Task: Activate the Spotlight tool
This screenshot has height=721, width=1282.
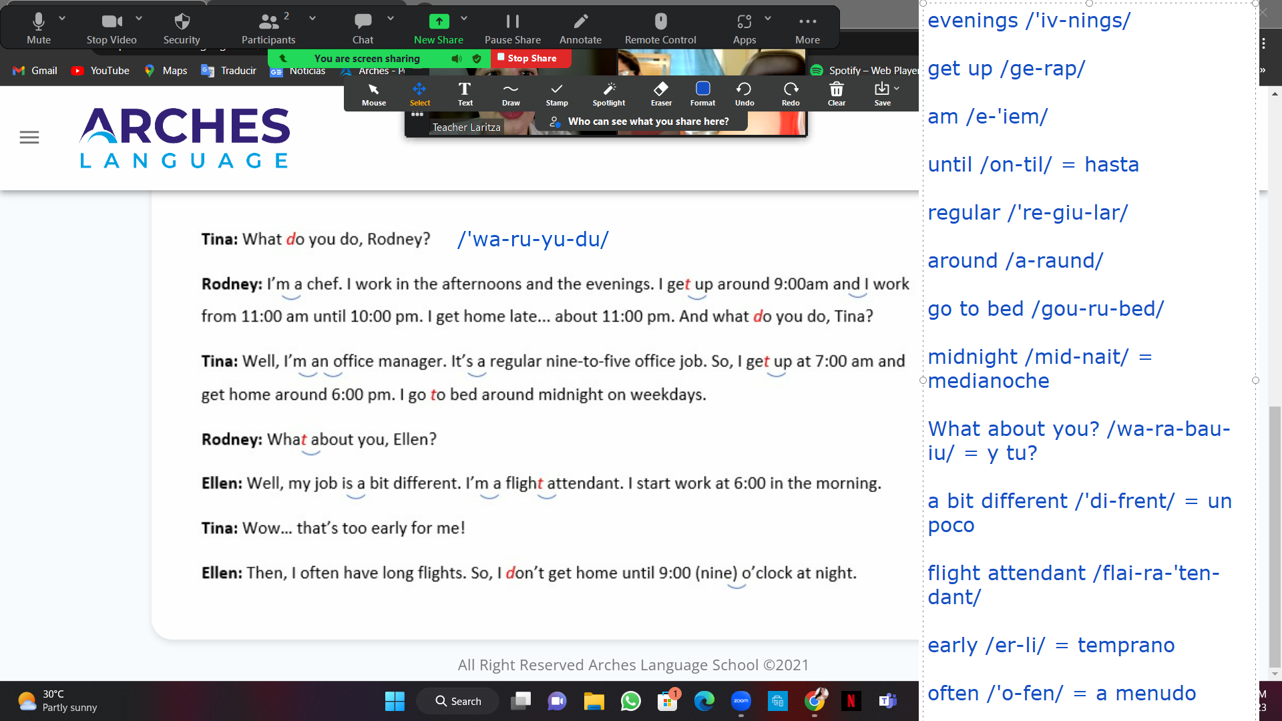Action: (x=609, y=94)
